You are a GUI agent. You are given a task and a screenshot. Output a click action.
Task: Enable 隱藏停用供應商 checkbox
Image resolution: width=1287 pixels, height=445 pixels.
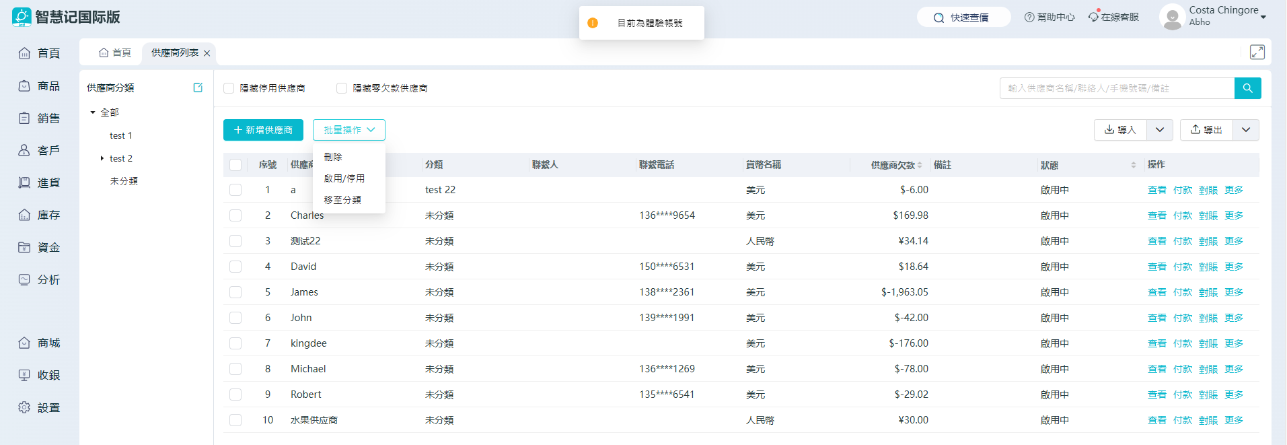pyautogui.click(x=229, y=88)
